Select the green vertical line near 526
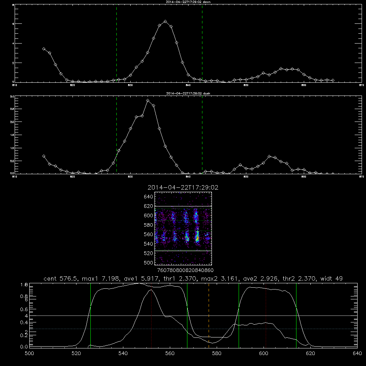The height and width of the screenshot is (366, 366). 90,315
